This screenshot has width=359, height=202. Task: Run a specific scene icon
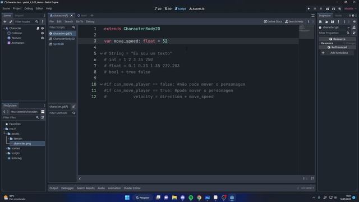coord(334,9)
